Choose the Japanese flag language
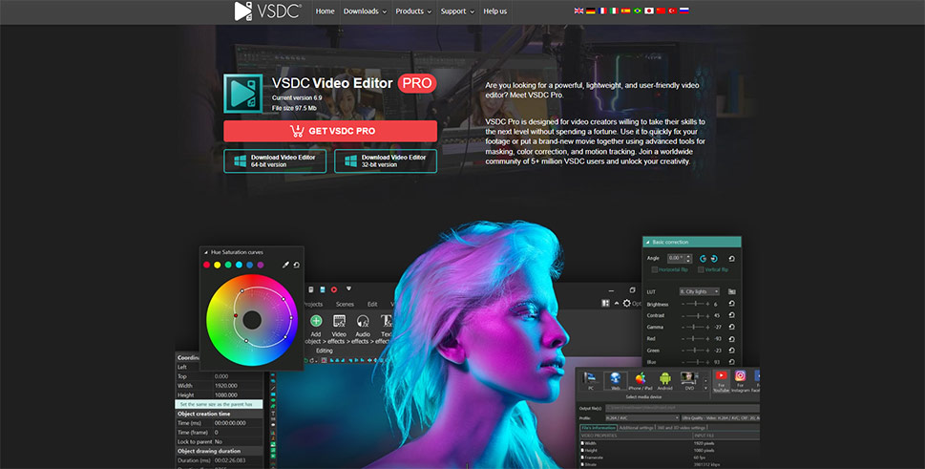 649,11
